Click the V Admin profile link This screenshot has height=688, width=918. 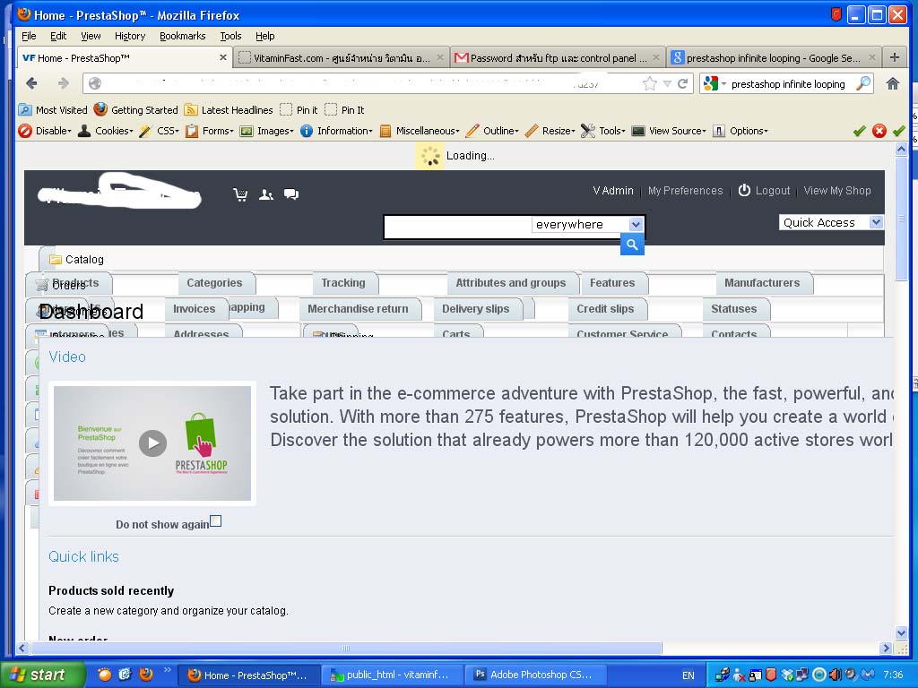click(x=613, y=190)
